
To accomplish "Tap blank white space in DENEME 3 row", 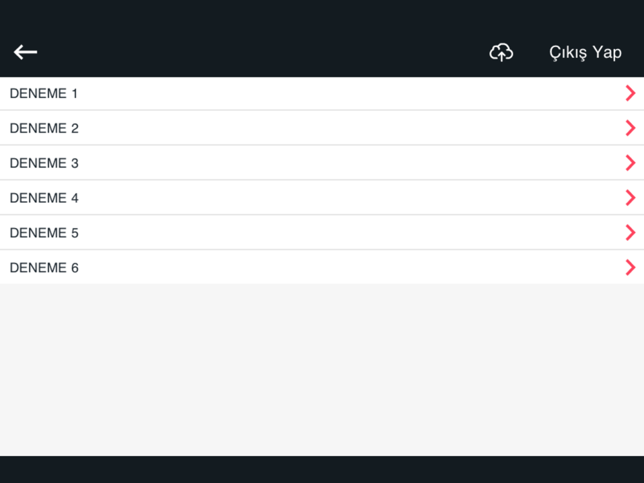I will click(x=349, y=163).
